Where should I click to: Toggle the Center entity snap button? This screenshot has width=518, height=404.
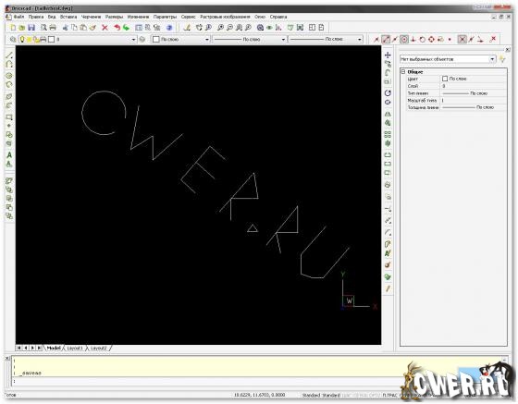(x=404, y=39)
